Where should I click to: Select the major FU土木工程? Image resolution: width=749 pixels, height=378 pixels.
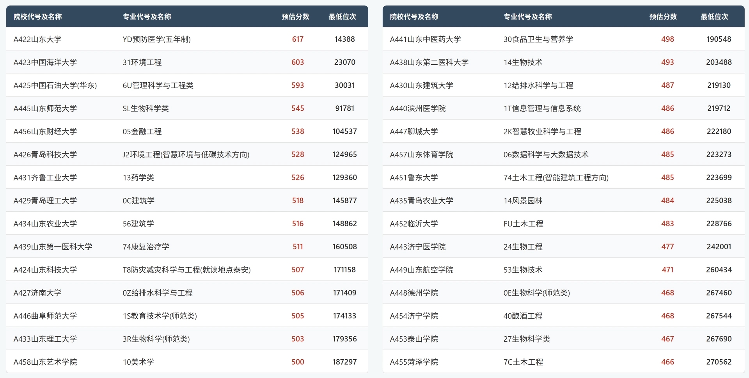pyautogui.click(x=523, y=223)
